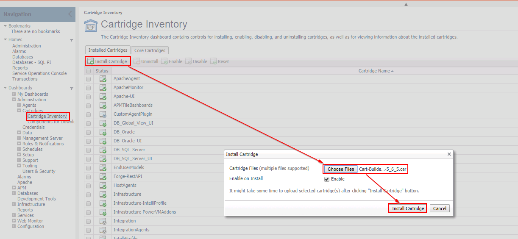The width and height of the screenshot is (518, 239).
Task: Click the Uninstall toolbar icon
Action: point(137,61)
